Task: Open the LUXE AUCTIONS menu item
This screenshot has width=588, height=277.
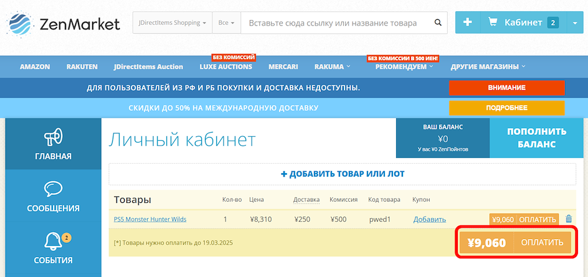Action: coord(226,67)
